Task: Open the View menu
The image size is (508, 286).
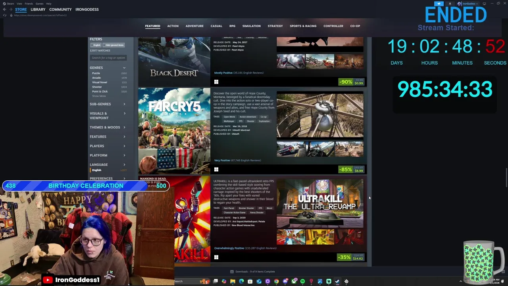Action: click(19, 4)
